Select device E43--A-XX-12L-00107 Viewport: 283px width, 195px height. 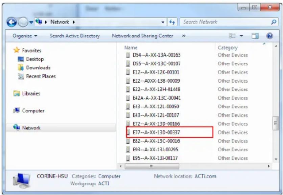click(x=156, y=115)
